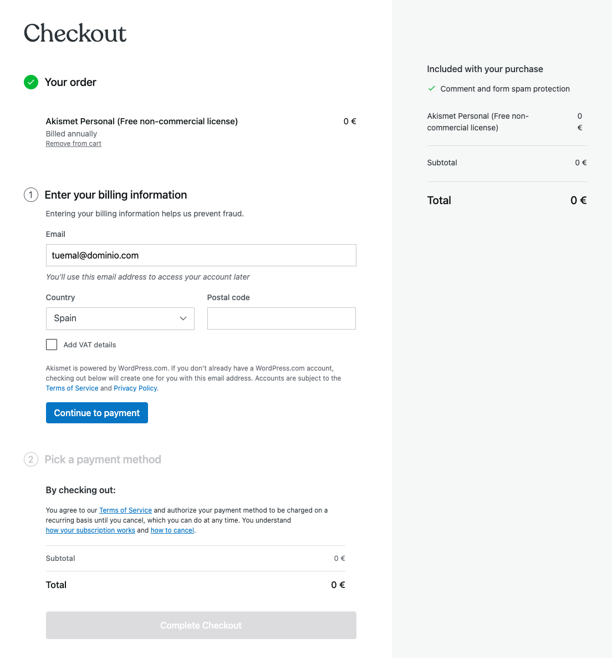Click the step 2 circle icon

(x=31, y=459)
